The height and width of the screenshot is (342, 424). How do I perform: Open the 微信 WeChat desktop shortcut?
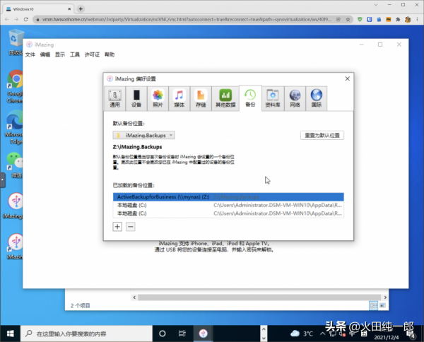[x=15, y=165]
